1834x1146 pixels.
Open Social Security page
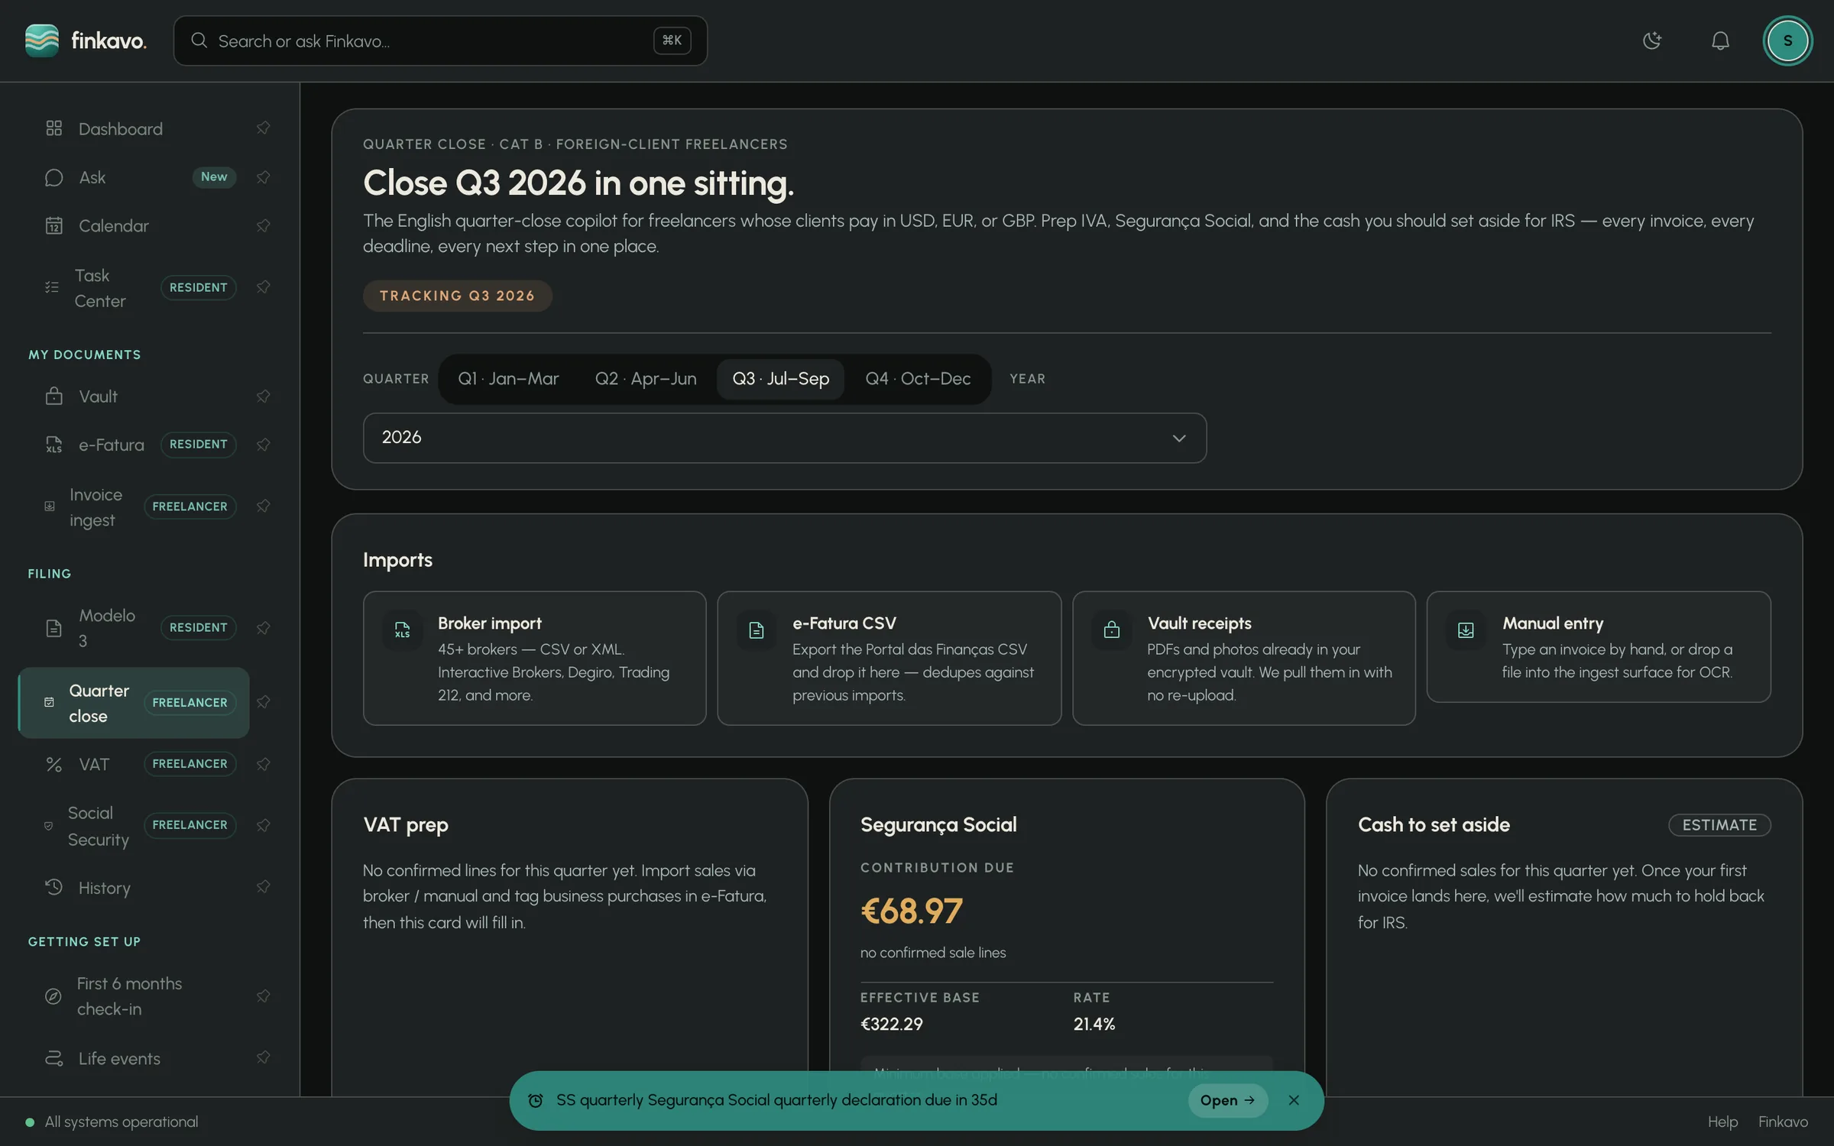(134, 826)
